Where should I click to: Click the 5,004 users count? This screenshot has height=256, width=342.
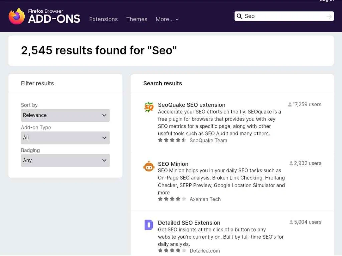307,222
